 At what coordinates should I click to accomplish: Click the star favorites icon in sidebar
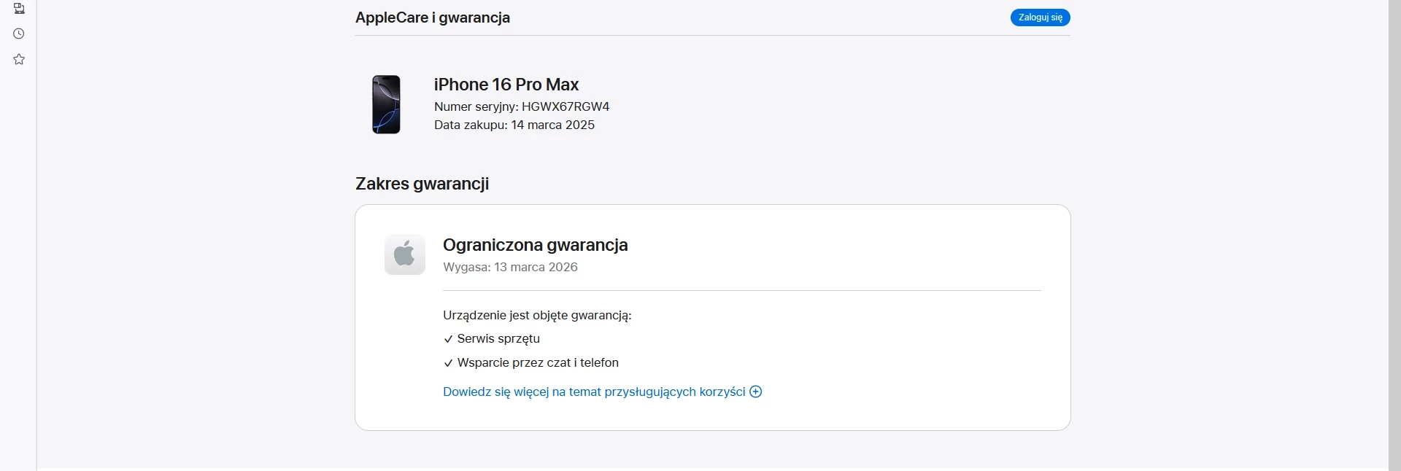18,59
